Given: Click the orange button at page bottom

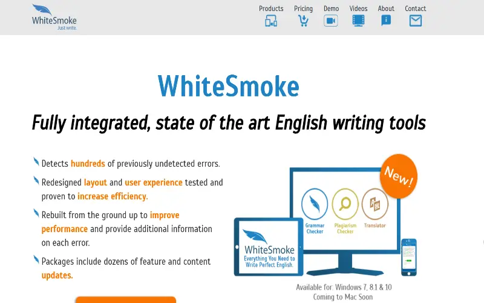Looking at the screenshot, I should (126, 299).
